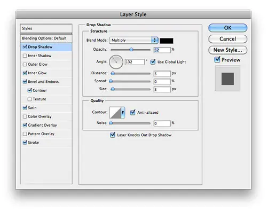Open the Gradient Overlay settings
The width and height of the screenshot is (267, 211).
click(x=42, y=125)
